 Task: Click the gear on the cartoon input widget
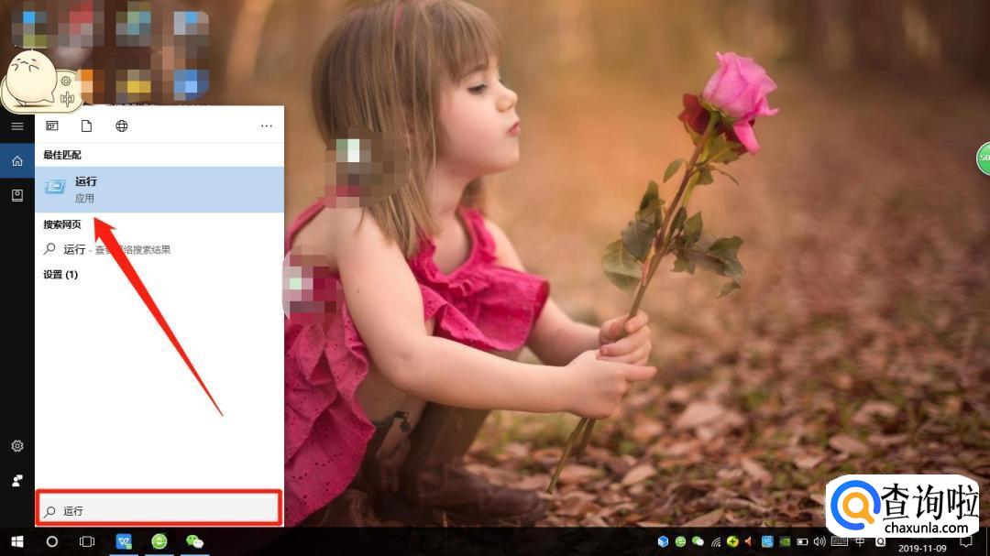click(66, 81)
